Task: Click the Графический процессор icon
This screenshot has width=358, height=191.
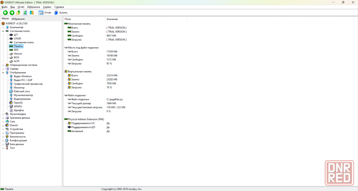Action: 11,84
